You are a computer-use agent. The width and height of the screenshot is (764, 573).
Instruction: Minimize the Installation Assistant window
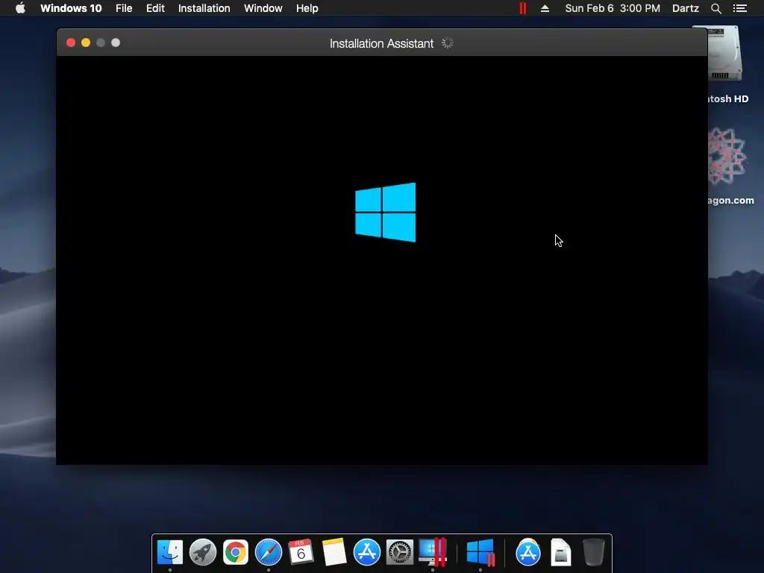[x=86, y=43]
